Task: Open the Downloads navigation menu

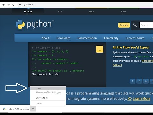Action: pyautogui.click(x=63, y=38)
